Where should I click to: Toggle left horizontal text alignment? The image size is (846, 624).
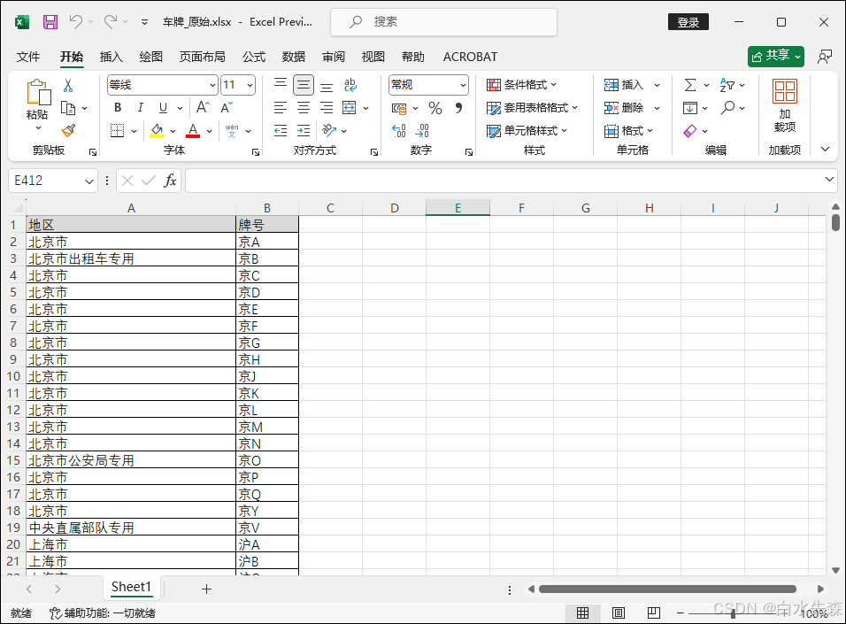click(x=281, y=107)
